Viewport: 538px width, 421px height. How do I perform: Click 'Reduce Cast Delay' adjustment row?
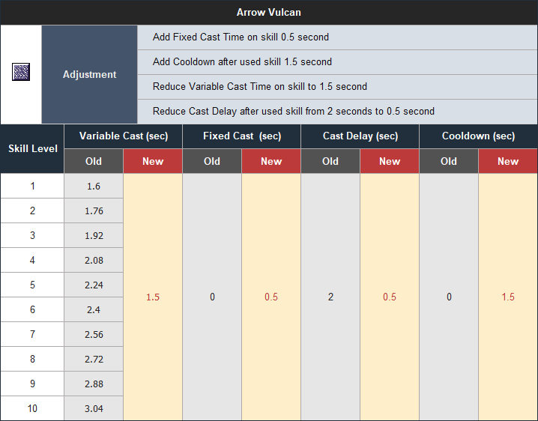[x=338, y=112]
